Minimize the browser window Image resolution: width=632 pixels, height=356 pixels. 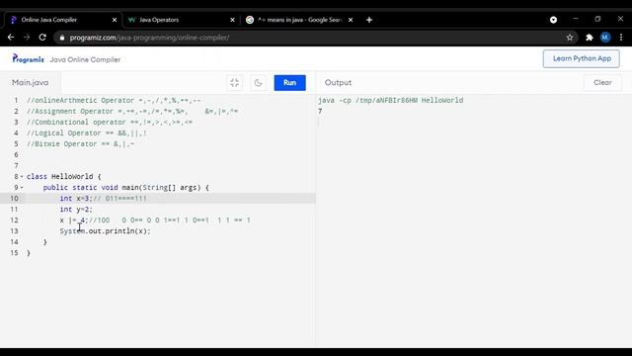click(x=575, y=19)
